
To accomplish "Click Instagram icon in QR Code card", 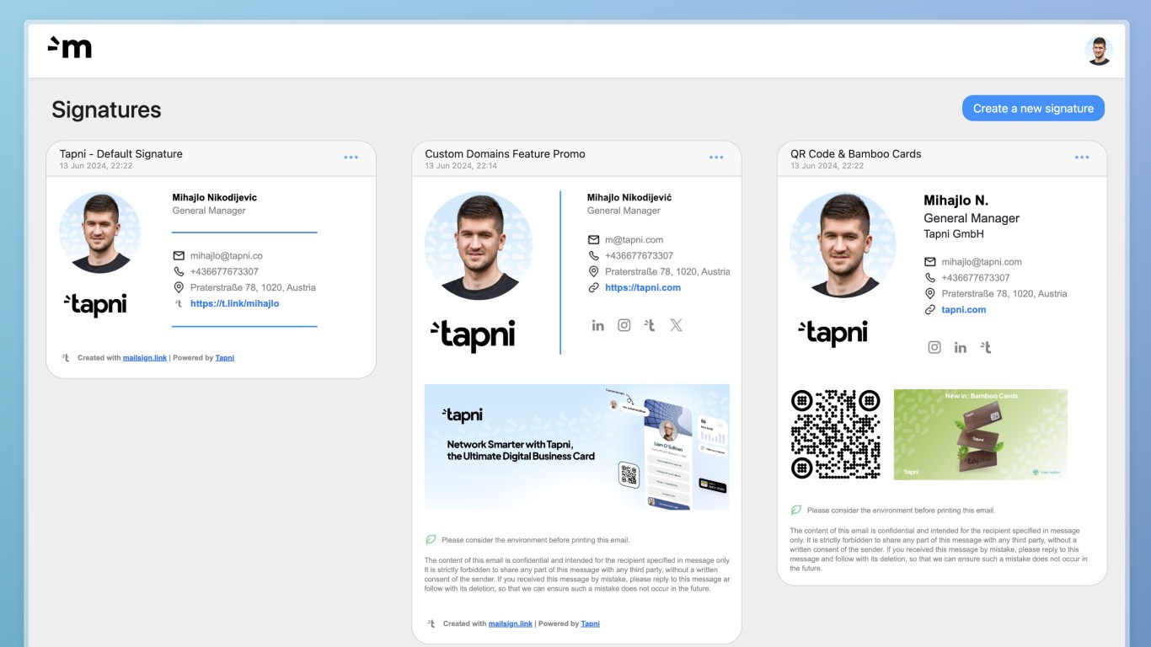I will pyautogui.click(x=934, y=347).
